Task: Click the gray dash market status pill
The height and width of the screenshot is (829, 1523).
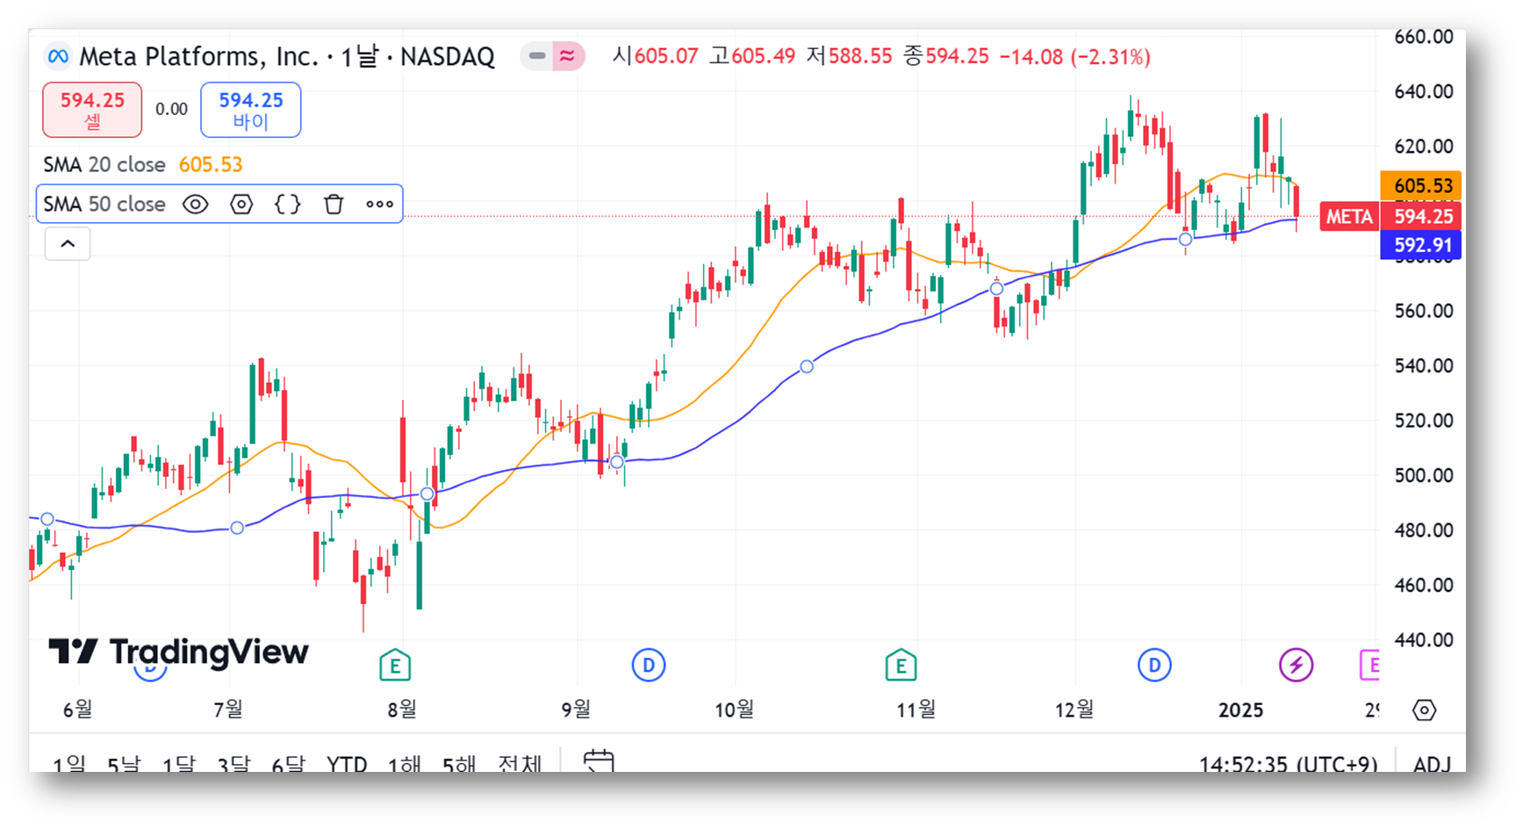Action: click(x=536, y=56)
